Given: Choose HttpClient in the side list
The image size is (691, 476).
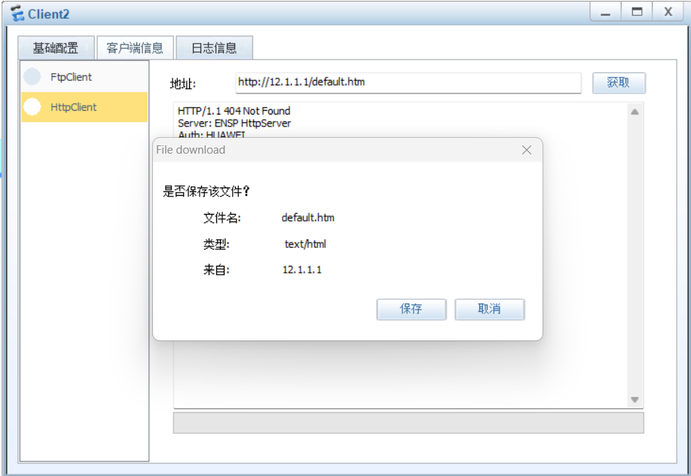Looking at the screenshot, I should [x=84, y=106].
